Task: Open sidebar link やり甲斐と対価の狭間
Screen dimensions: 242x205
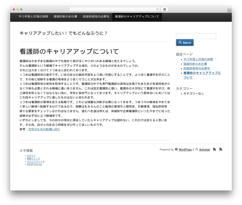Action: point(198,60)
